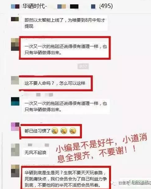Click the timestamp label between messages
This screenshot has height=189, width=151.
(x=83, y=66)
